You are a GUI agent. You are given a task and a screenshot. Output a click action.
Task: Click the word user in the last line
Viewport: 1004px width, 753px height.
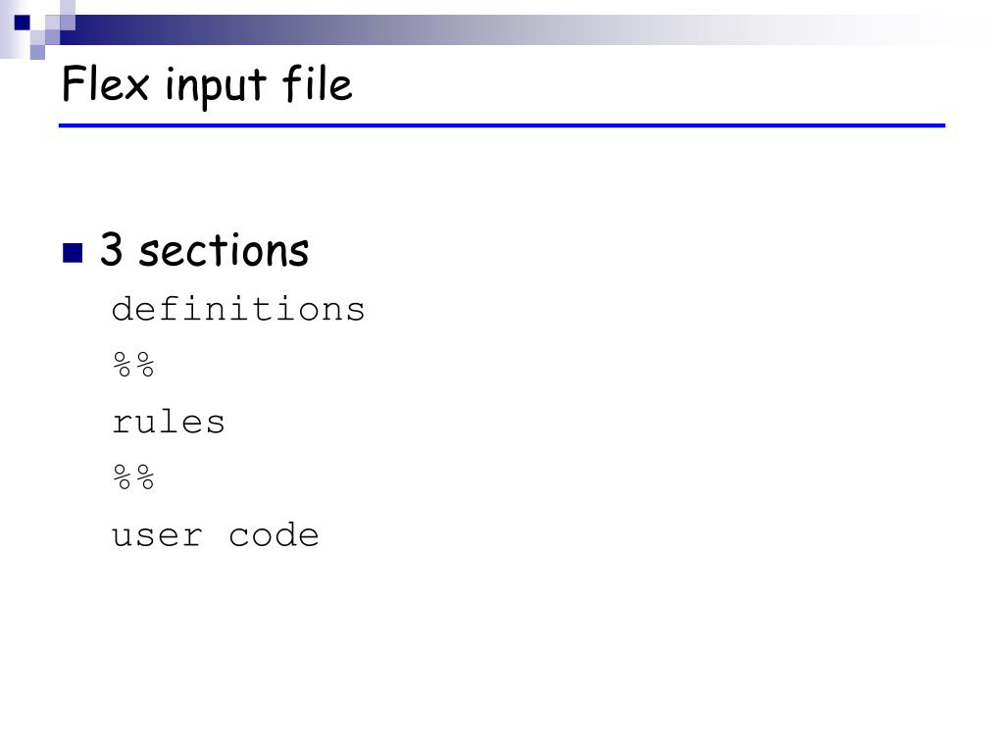tap(157, 535)
